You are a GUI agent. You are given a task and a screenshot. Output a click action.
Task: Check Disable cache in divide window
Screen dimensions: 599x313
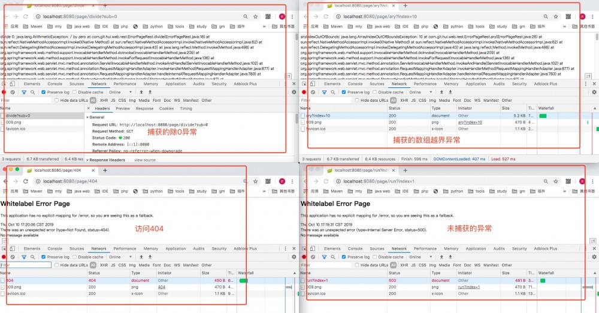[74, 92]
